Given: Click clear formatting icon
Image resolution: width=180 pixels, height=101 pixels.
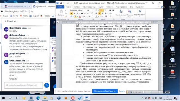Looking at the screenshot, I should (x=92, y=13).
